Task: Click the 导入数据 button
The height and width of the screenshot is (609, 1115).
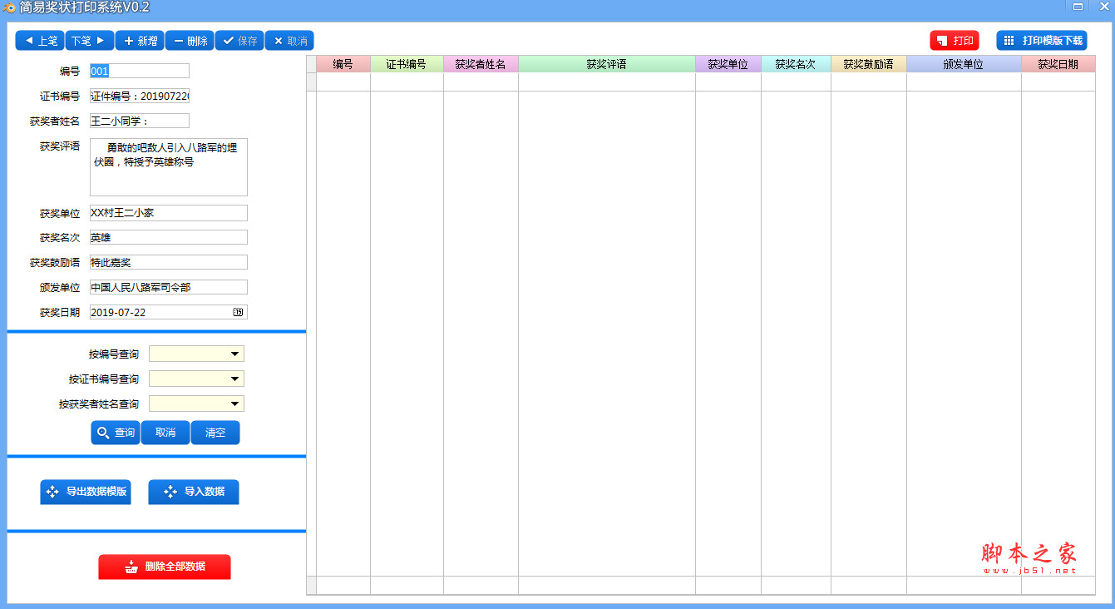Action: click(193, 492)
